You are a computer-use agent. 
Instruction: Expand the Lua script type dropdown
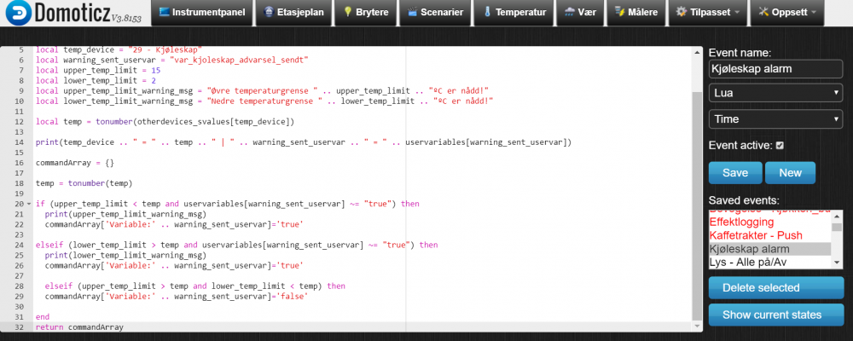[775, 92]
